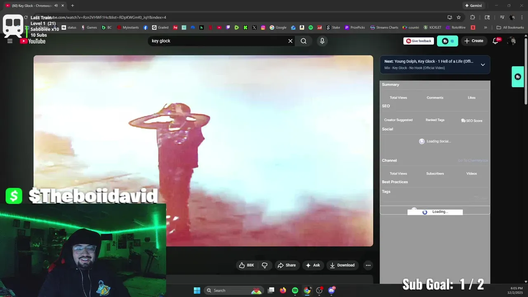Open the teal side tab extension button
This screenshot has width=528, height=297.
pos(518,77)
